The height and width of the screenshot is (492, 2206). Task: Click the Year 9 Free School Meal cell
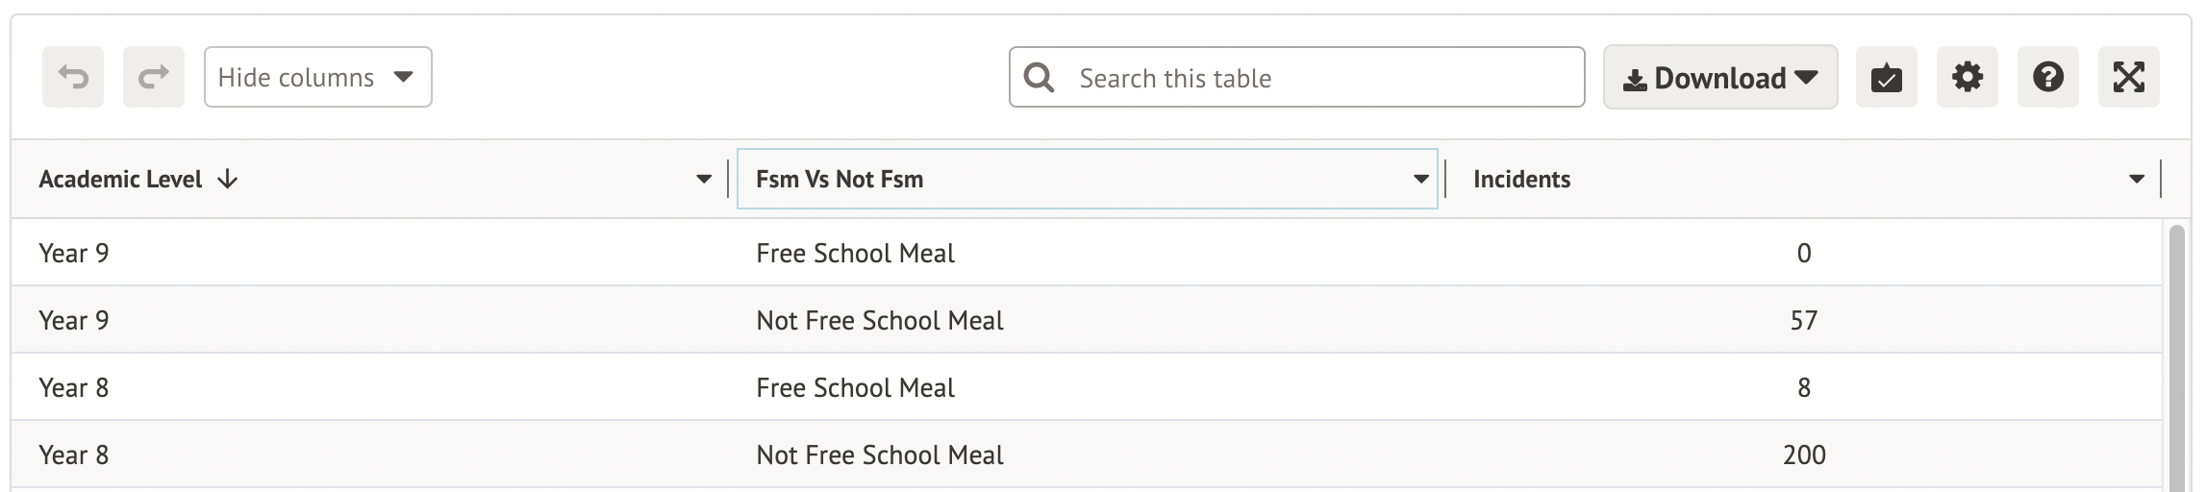(855, 254)
